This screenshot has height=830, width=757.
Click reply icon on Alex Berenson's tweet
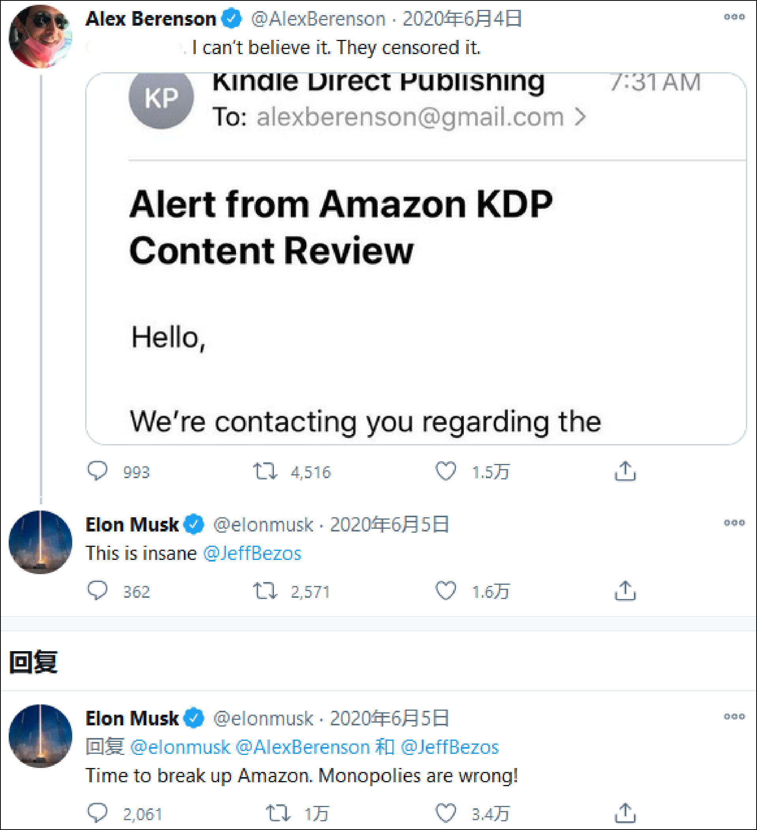[97, 471]
